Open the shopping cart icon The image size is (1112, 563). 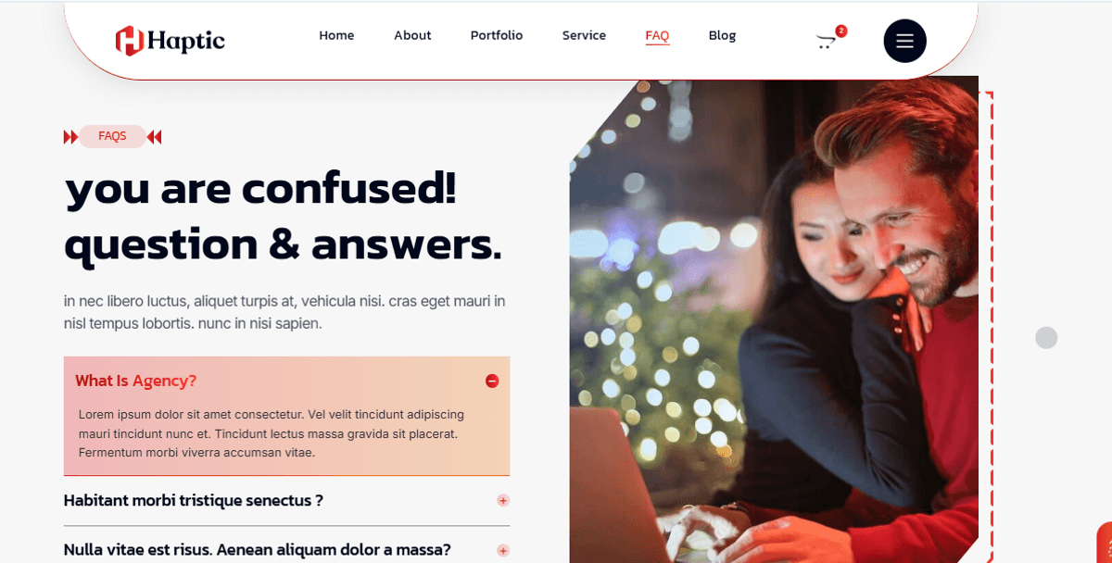point(825,41)
